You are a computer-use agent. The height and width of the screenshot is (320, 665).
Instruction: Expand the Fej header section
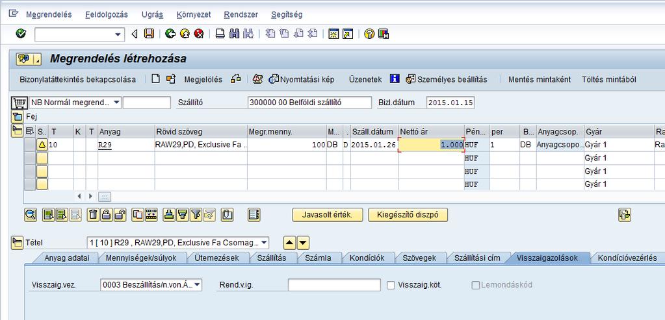18,116
